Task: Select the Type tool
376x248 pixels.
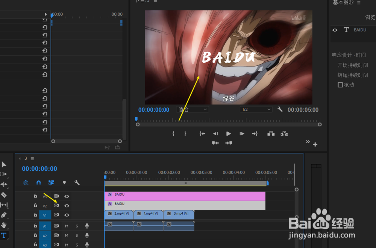Action: click(x=4, y=235)
